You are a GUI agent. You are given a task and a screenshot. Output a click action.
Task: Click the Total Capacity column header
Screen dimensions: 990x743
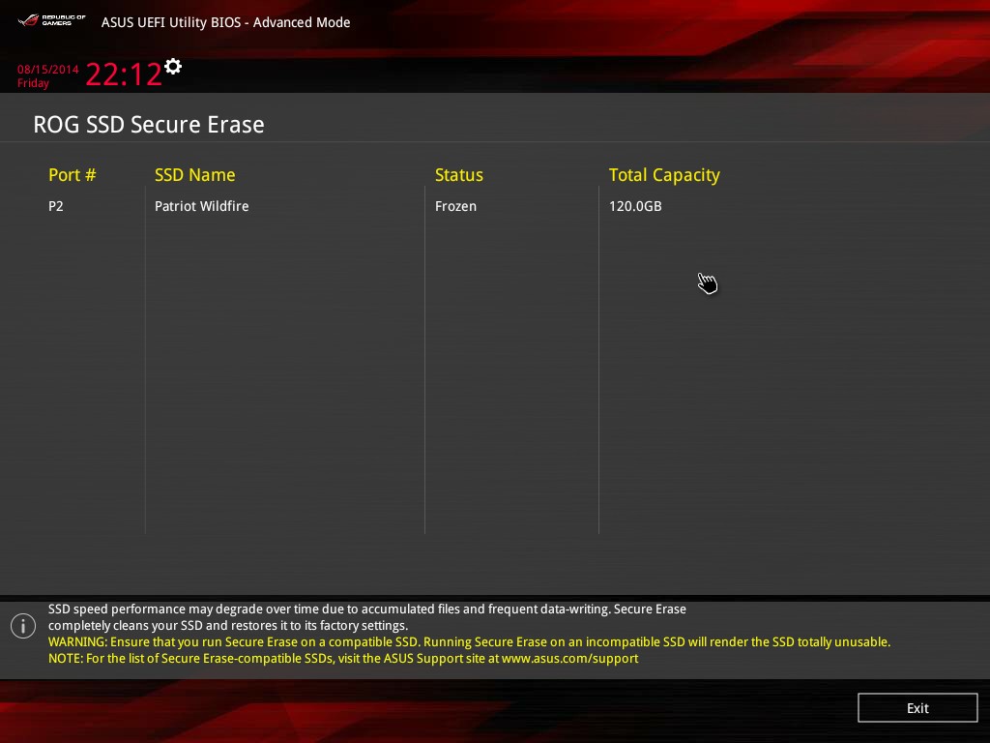(x=664, y=175)
